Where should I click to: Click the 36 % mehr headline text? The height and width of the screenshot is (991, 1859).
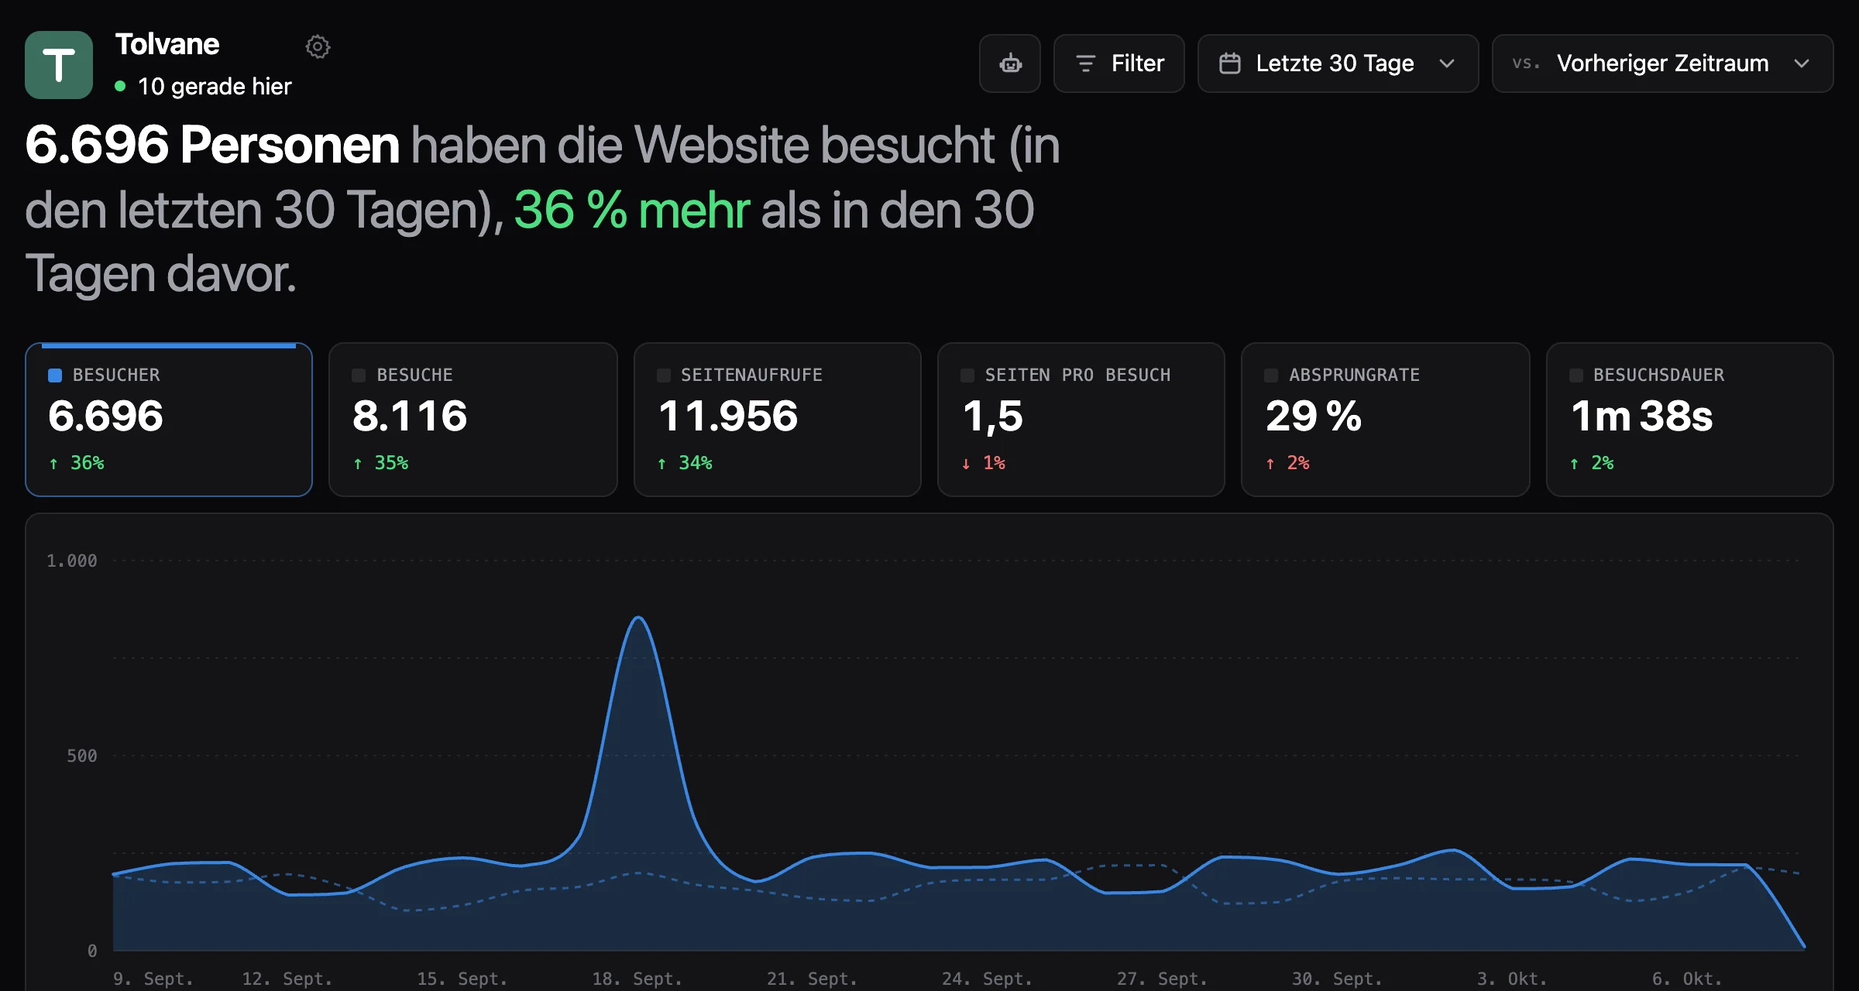631,210
